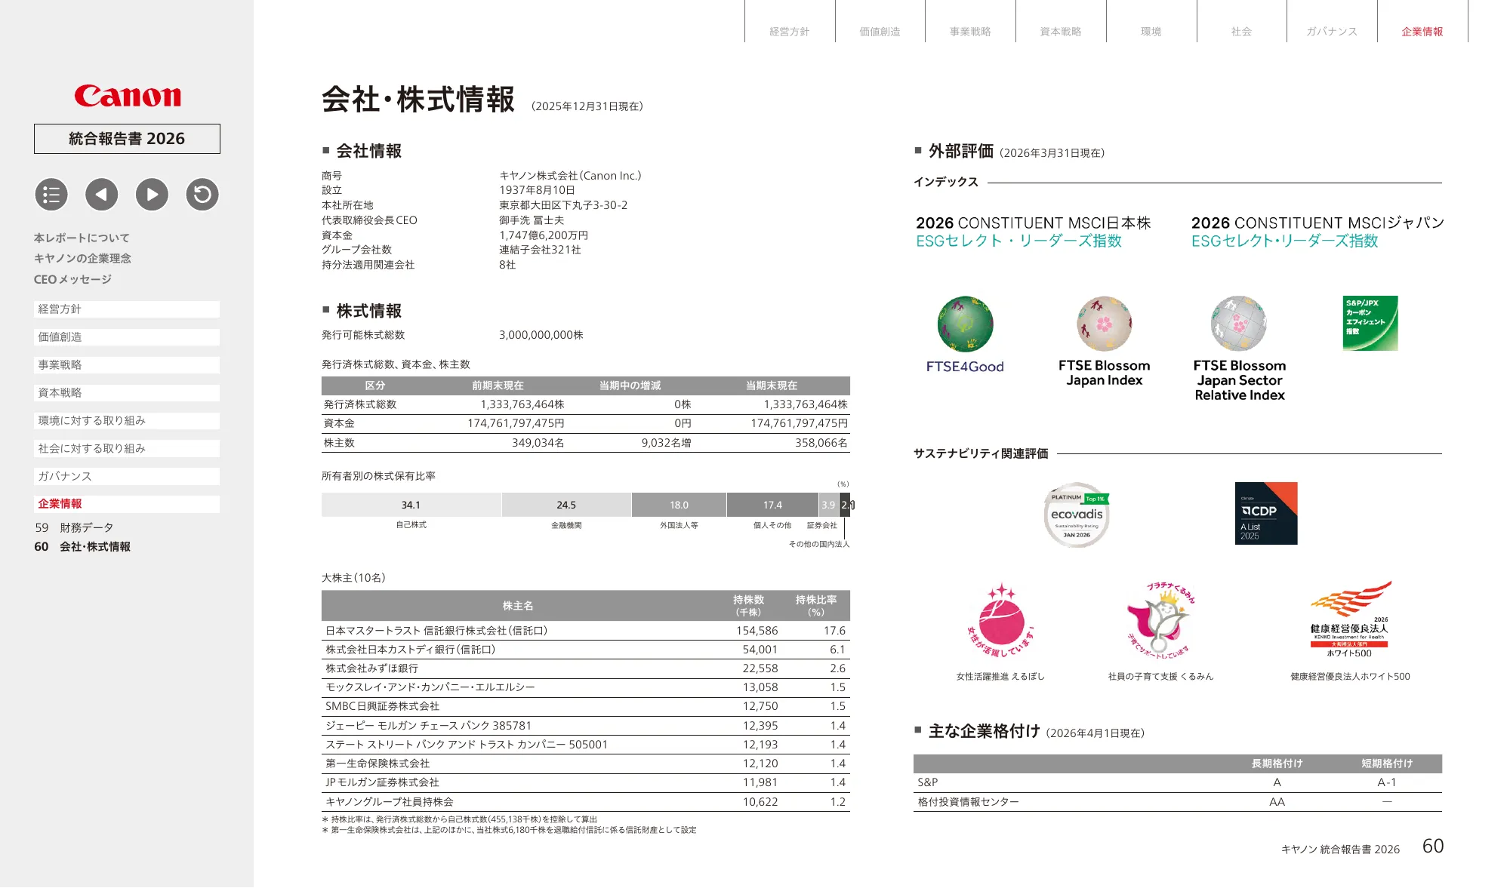Click 358,066名 shareholder count cell
The height and width of the screenshot is (888, 1510).
[821, 443]
